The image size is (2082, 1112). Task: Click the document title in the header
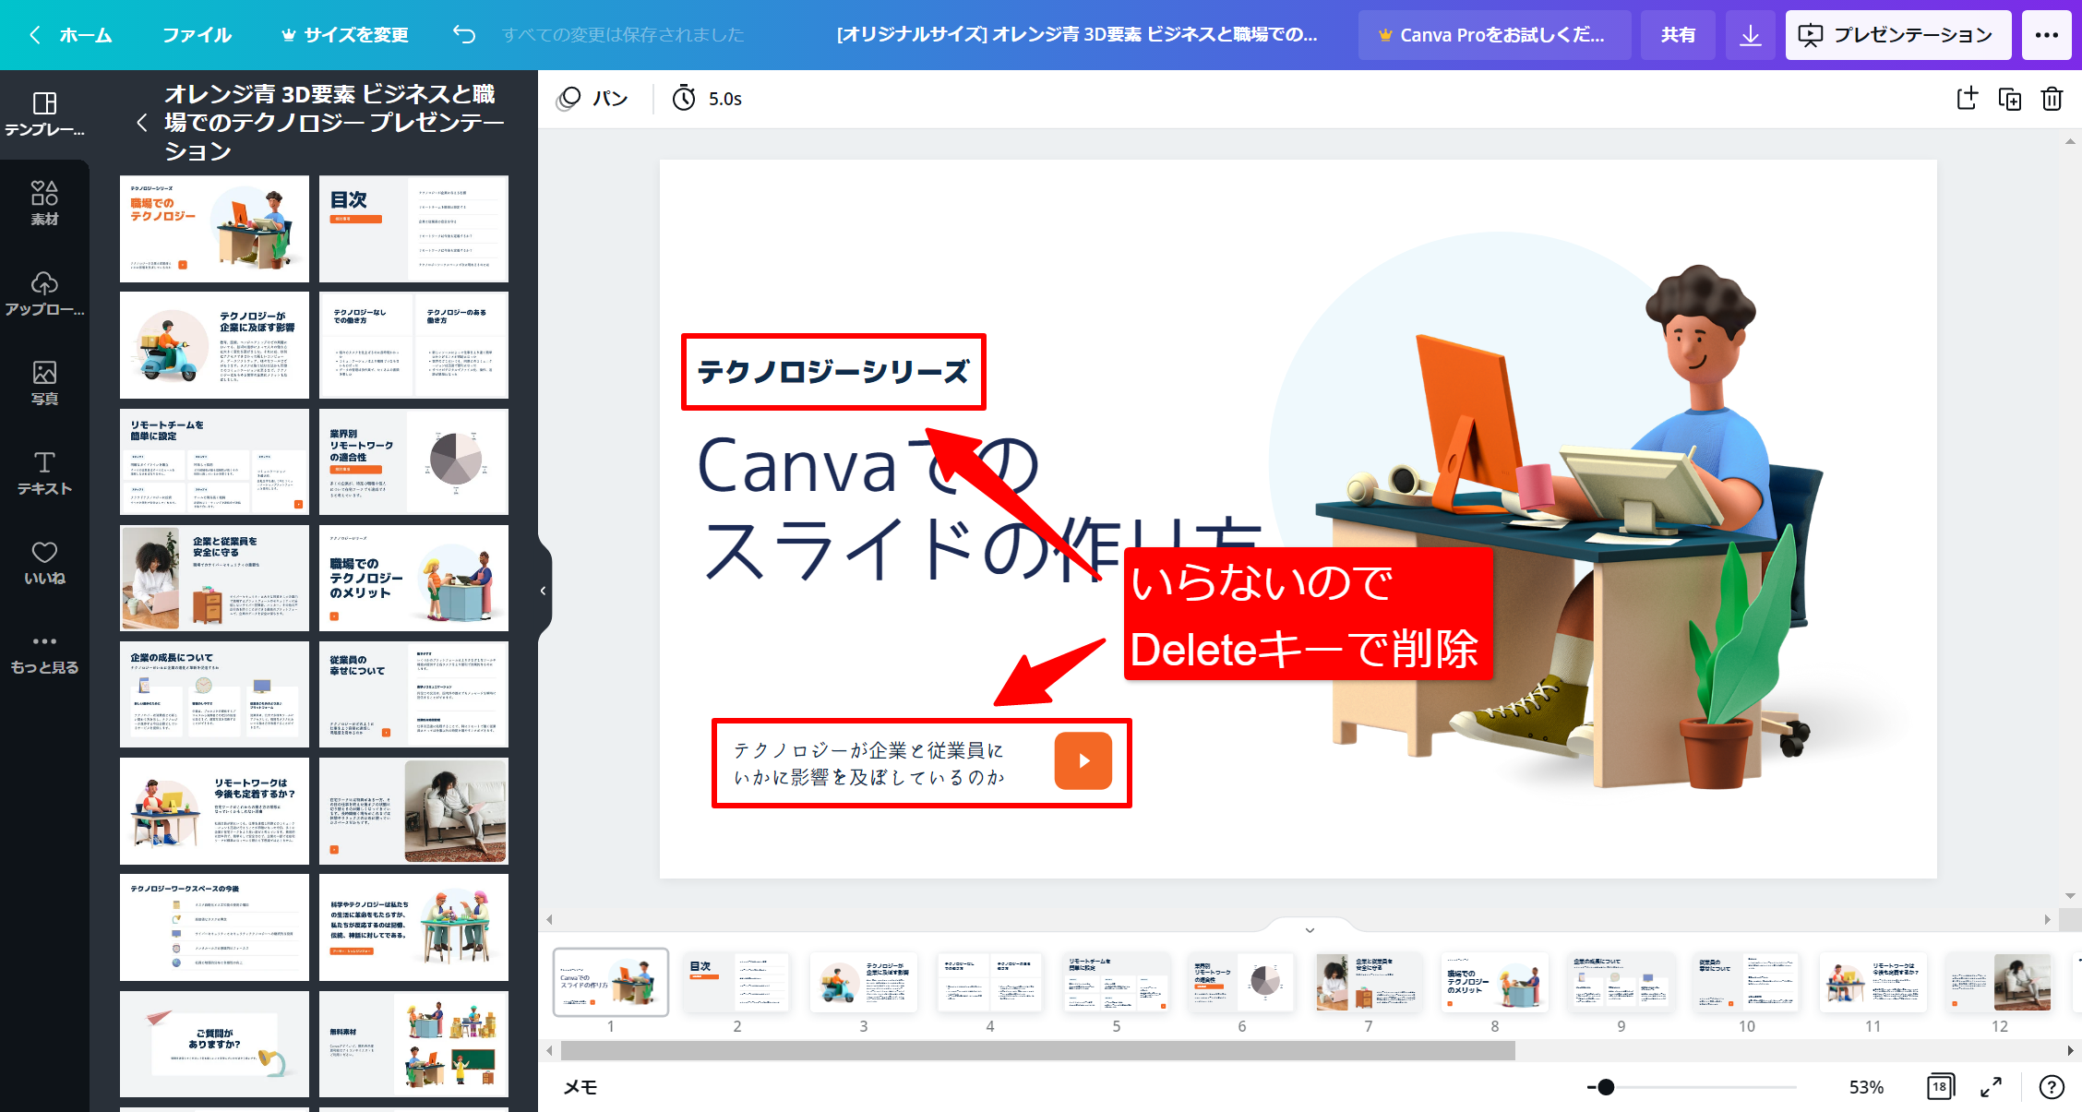point(1077,35)
